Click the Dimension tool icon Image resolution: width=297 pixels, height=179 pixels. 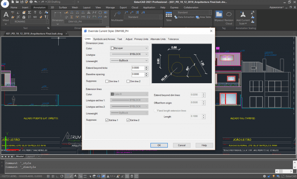coord(58,15)
